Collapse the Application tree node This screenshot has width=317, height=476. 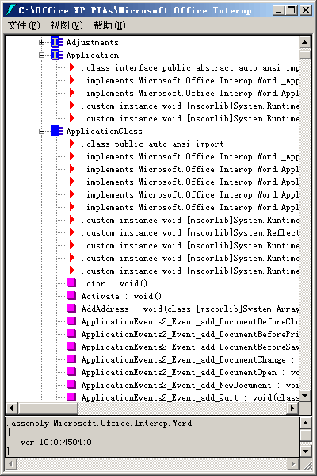click(x=41, y=55)
